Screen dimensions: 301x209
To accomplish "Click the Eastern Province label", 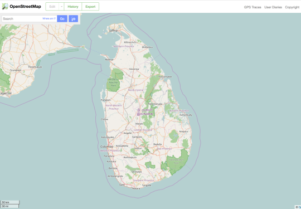I will (x=179, y=110).
